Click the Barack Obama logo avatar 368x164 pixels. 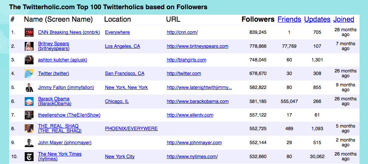(29, 101)
